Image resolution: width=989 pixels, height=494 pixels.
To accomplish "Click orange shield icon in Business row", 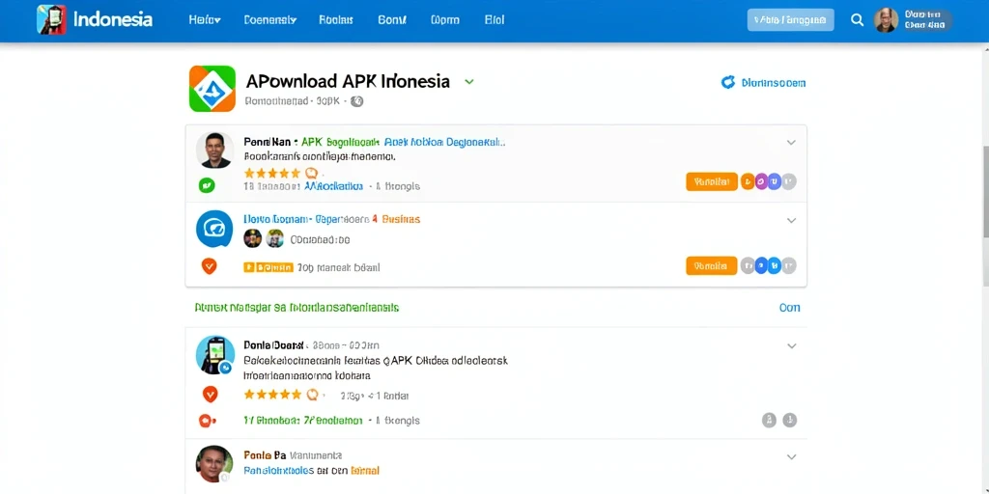I will [210, 266].
